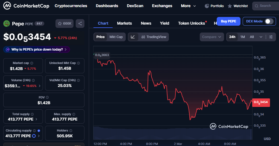Image resolution: width=279 pixels, height=146 pixels.
Task: Click the AI icon in PEPE price question
Action: (8, 49)
